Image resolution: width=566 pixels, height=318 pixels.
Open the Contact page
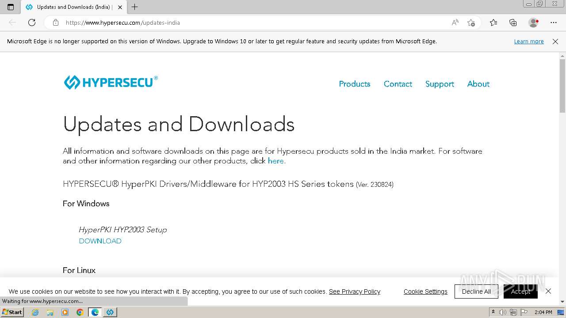coord(398,84)
